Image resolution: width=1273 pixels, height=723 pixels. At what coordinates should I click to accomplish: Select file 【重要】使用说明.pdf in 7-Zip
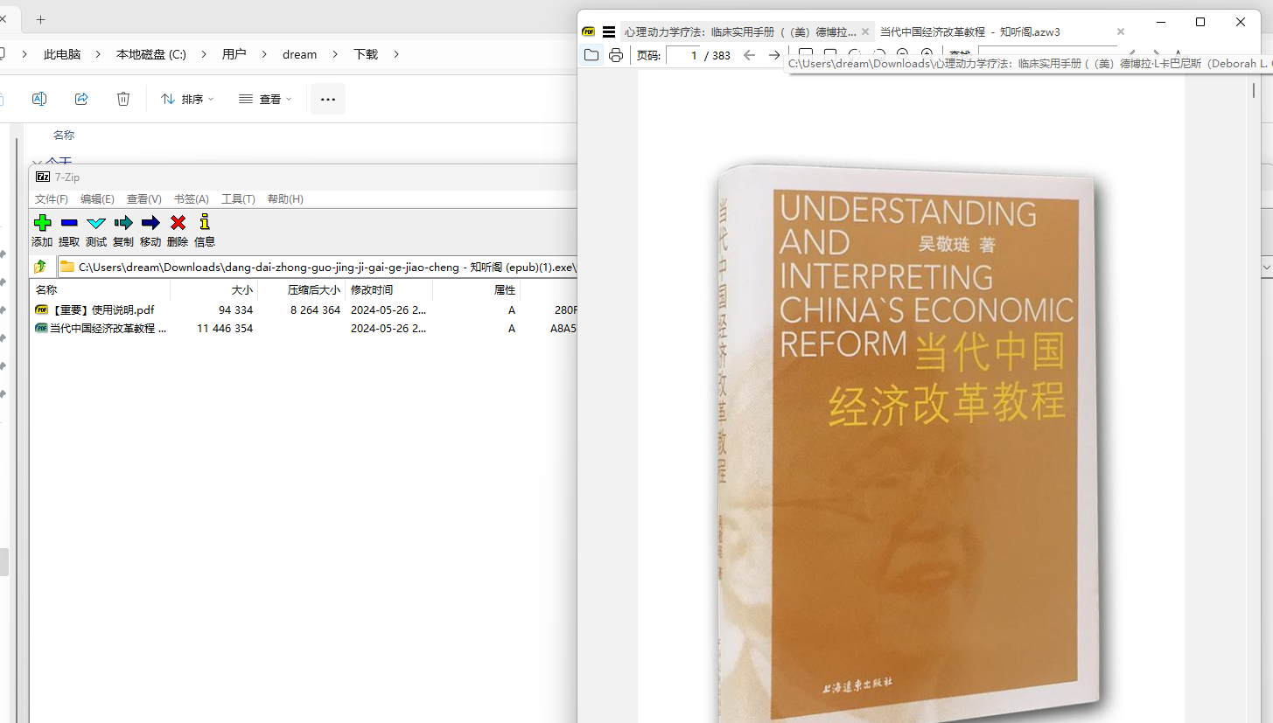pyautogui.click(x=101, y=309)
